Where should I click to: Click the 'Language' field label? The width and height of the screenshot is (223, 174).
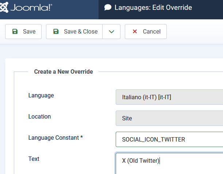(x=41, y=96)
